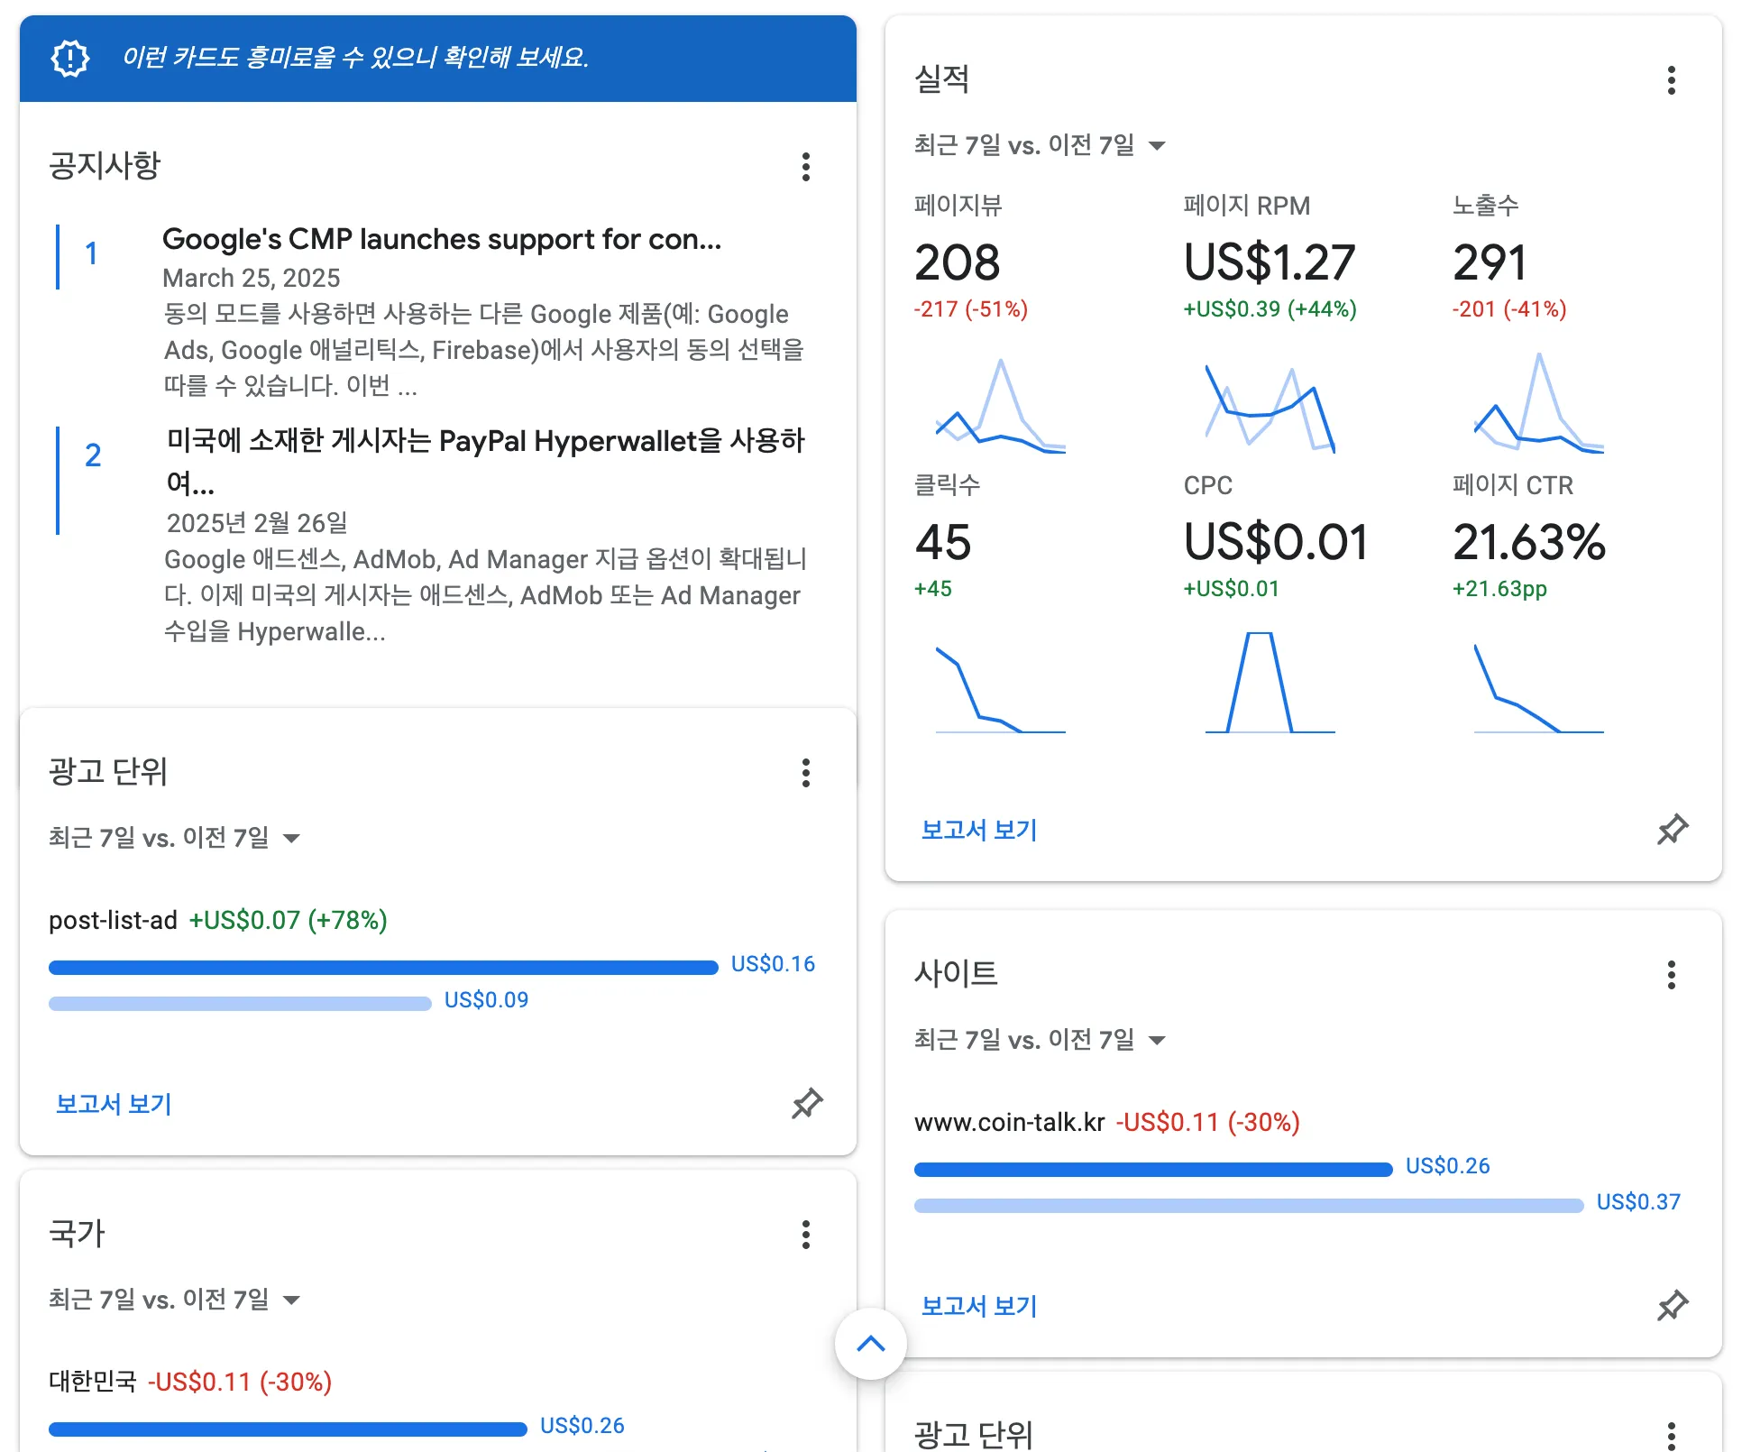This screenshot has width=1742, height=1452.
Task: Open the PayPal Hyperwallet announcement
Action: (486, 462)
